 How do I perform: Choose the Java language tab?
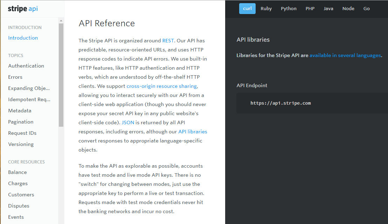click(x=328, y=9)
